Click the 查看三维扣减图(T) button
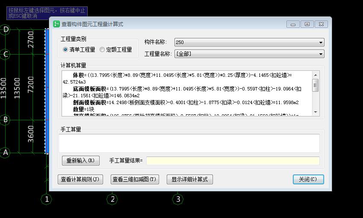This screenshot has height=218, width=363. coord(135,179)
